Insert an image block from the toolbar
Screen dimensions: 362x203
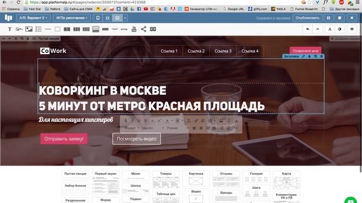[x=29, y=29]
